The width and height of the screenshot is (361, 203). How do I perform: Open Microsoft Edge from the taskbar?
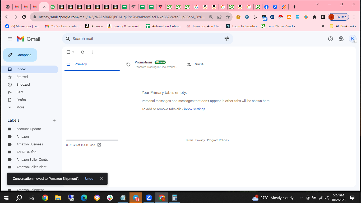[x=84, y=198]
